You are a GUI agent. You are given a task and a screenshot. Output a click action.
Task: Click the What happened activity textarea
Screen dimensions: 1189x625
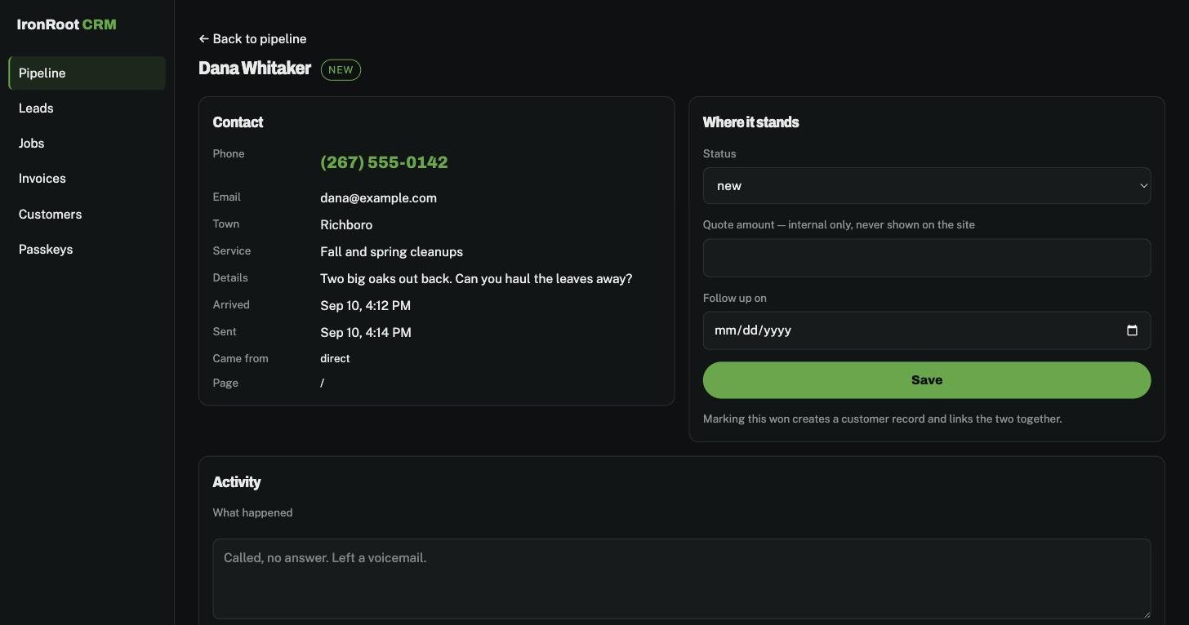tap(682, 578)
